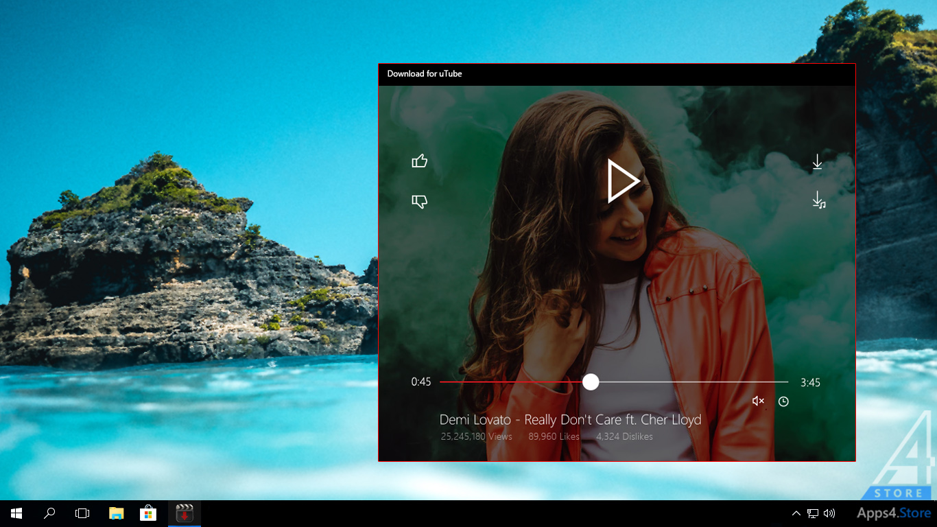Viewport: 937px width, 527px height.
Task: Open the volume icon in system tray
Action: coord(829,513)
